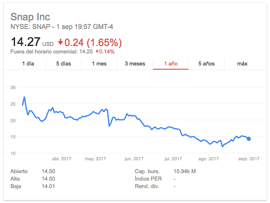Click the chart's highest peak near 27

coord(25,97)
